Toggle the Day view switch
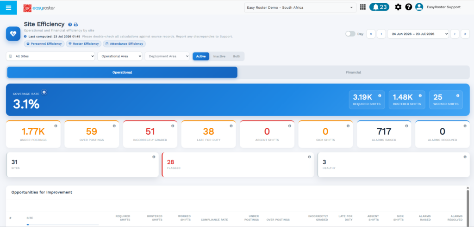Viewport: 474px width, 227px height. (x=350, y=34)
